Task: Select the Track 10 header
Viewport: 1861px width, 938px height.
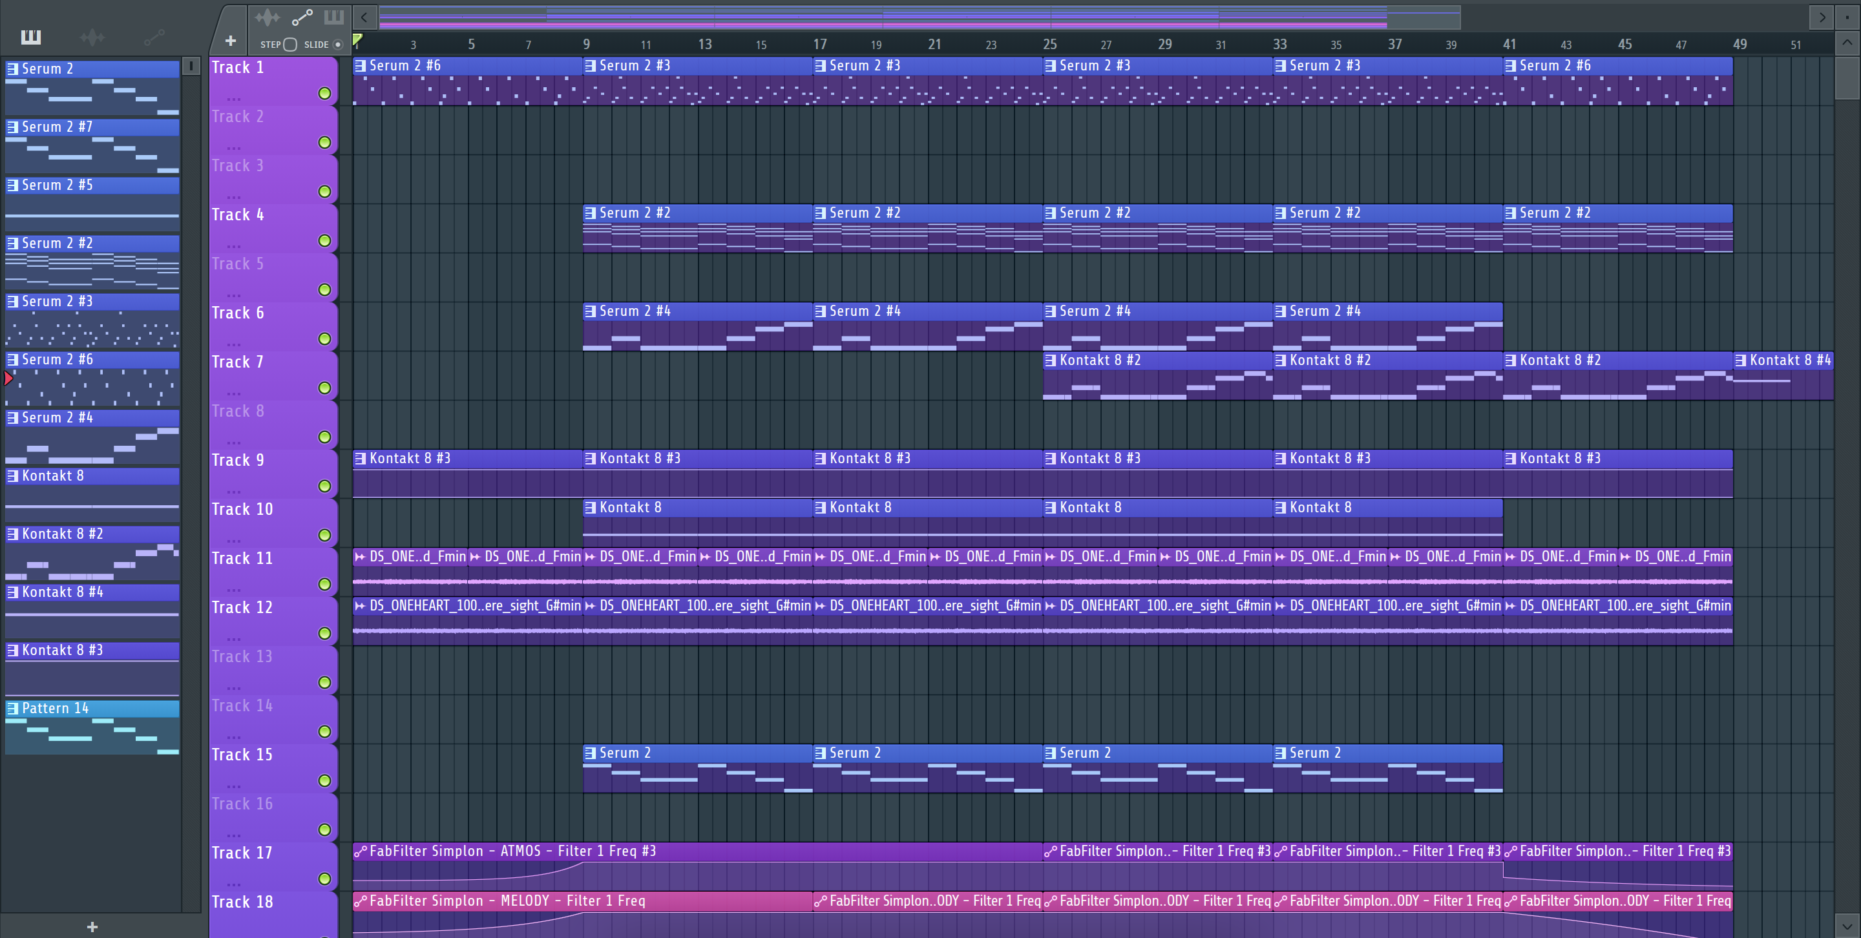Action: pos(274,523)
